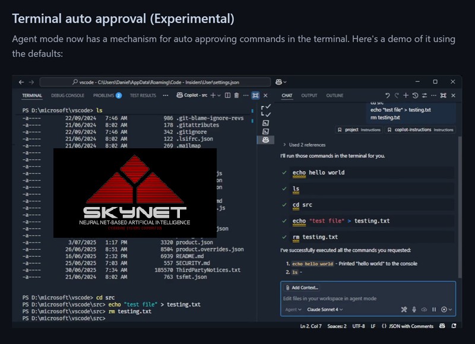The image size is (475, 344).
Task: Open chat configuration sliders icon
Action: coord(425,95)
